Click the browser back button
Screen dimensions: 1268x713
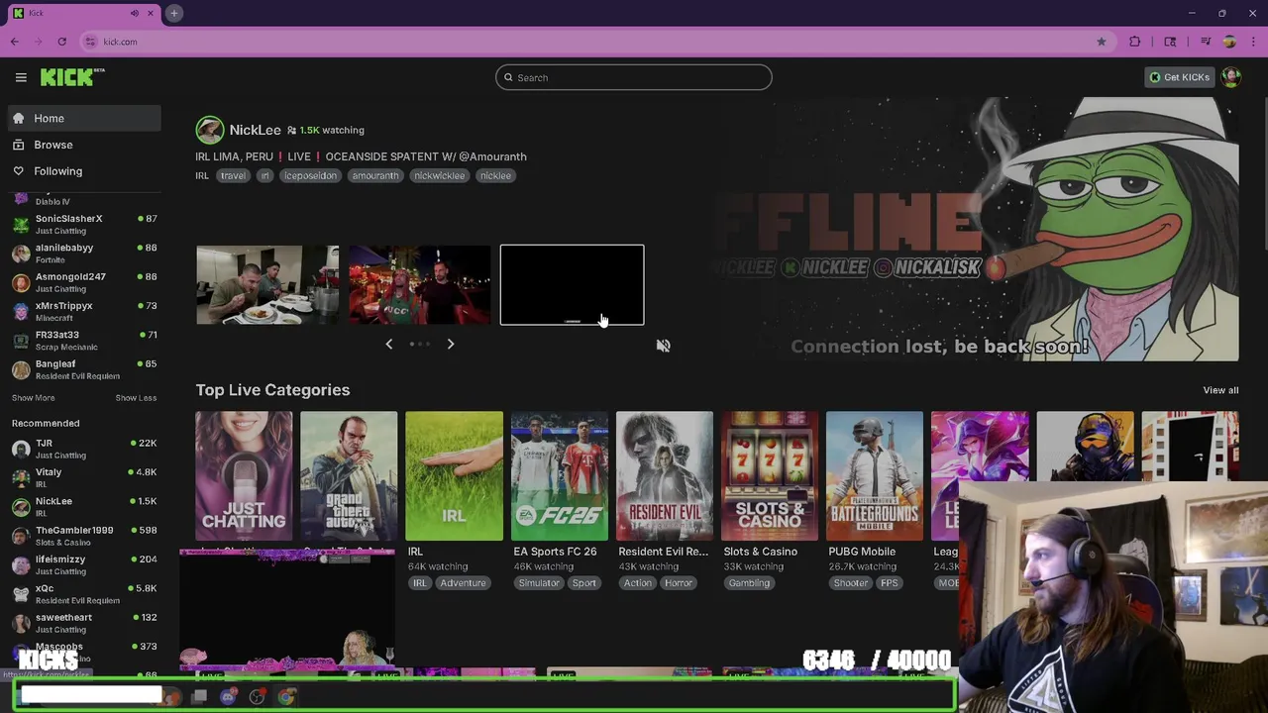(x=14, y=42)
